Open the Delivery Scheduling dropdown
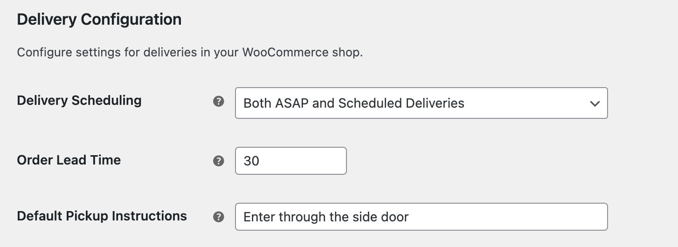The height and width of the screenshot is (247, 678). click(x=421, y=103)
